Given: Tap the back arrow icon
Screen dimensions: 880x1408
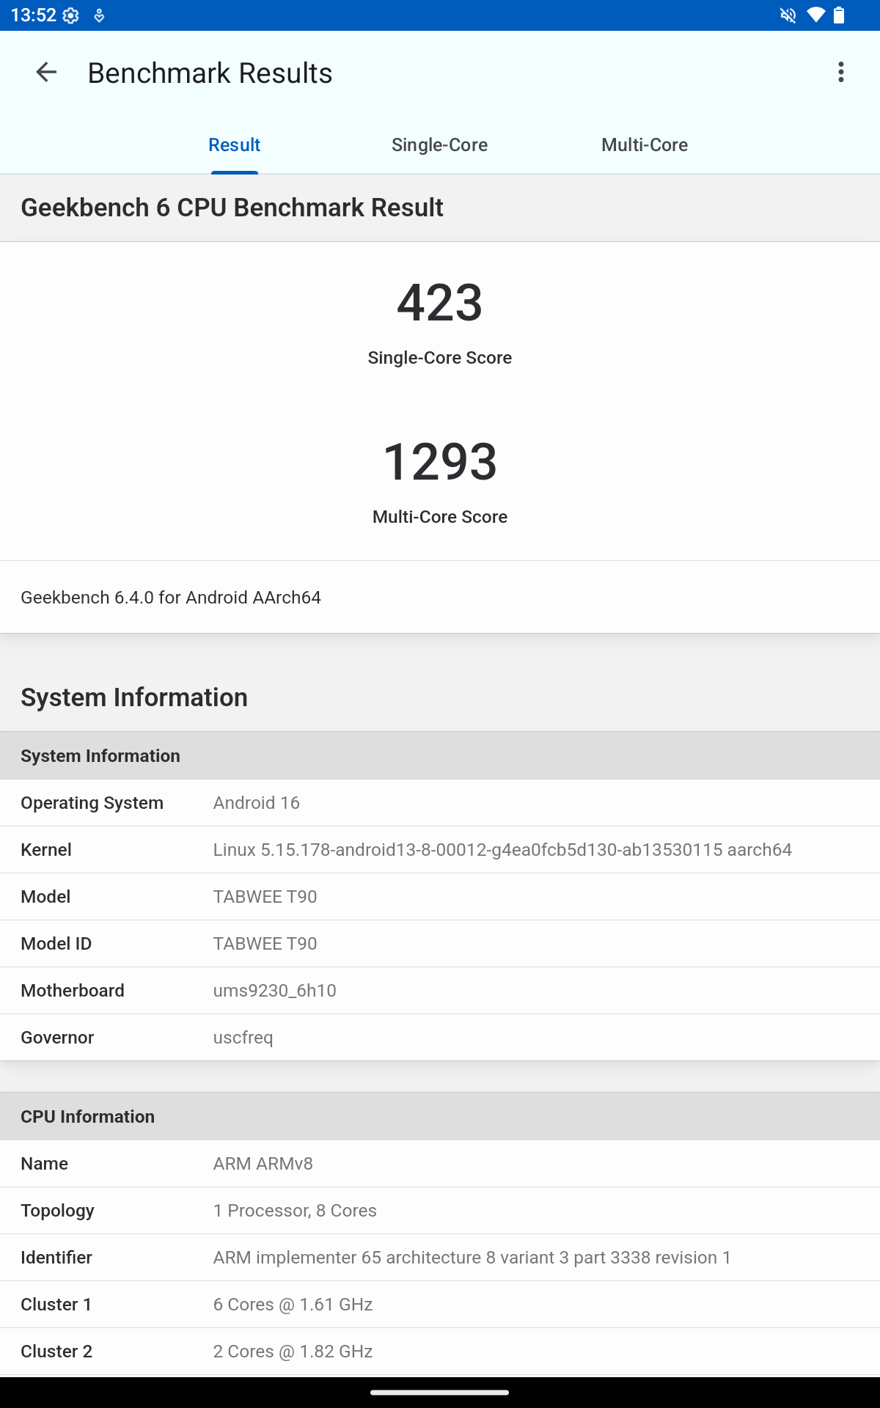Looking at the screenshot, I should (x=46, y=73).
